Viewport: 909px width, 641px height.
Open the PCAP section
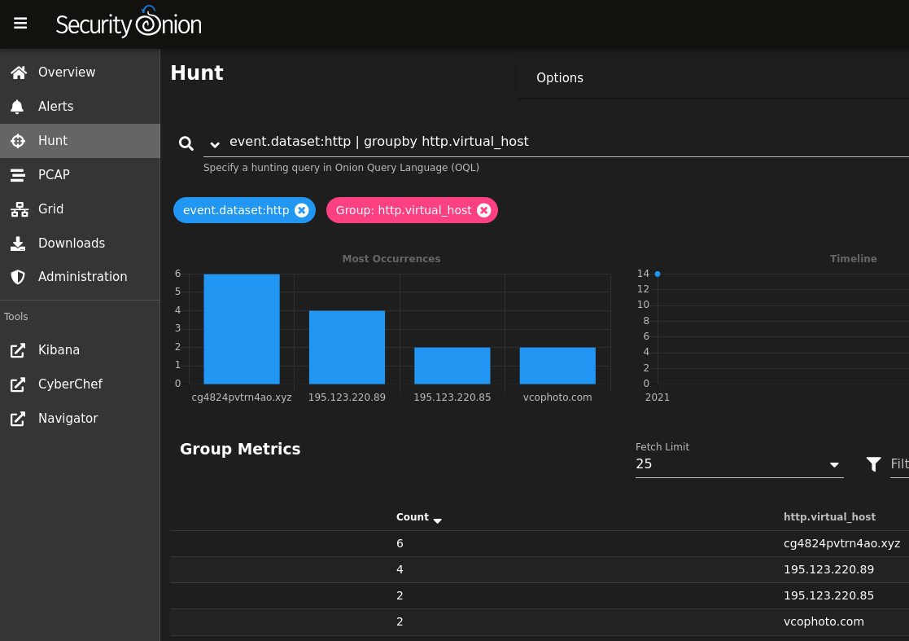coord(80,174)
